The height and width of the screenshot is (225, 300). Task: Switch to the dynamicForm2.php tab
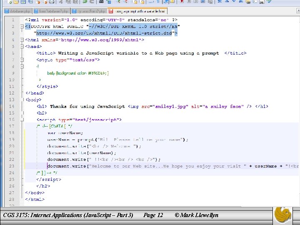89,11
